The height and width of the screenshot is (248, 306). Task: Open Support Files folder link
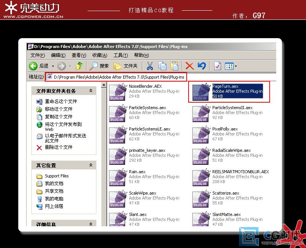57,176
